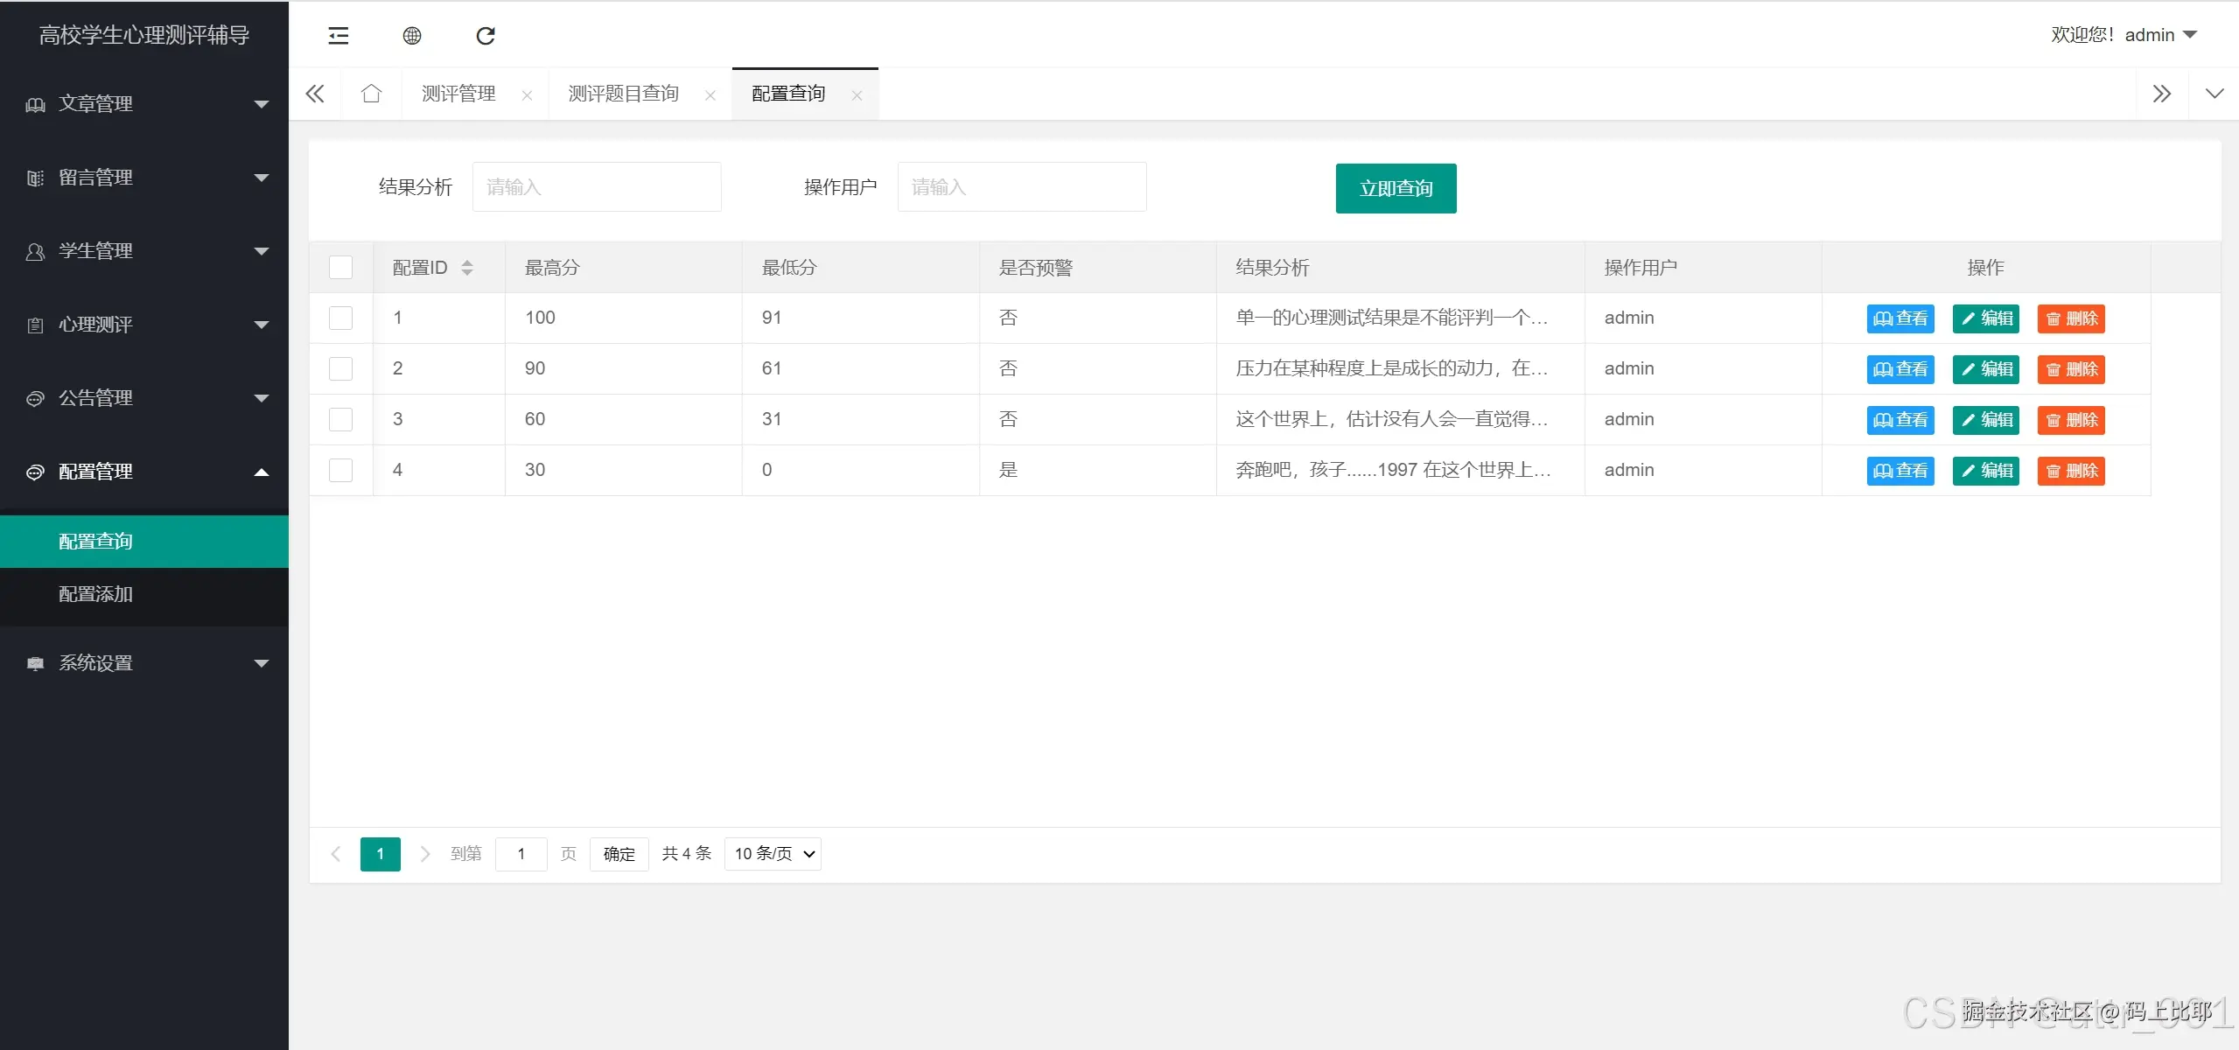Focus the 结果分析 search input
Viewport: 2239px width, 1050px height.
click(597, 186)
